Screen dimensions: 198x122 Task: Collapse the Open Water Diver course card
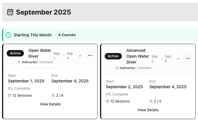click(80, 56)
